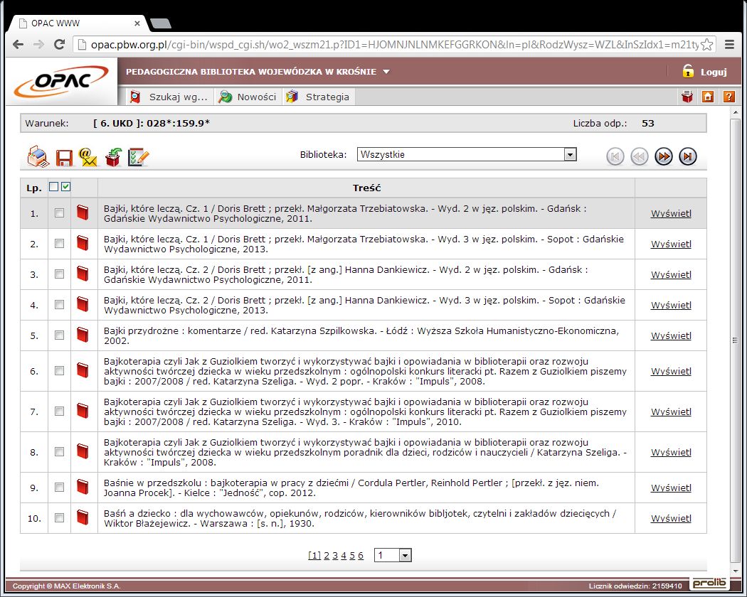Image resolution: width=747 pixels, height=597 pixels.
Task: Click red book icon in row 5
Action: click(83, 335)
